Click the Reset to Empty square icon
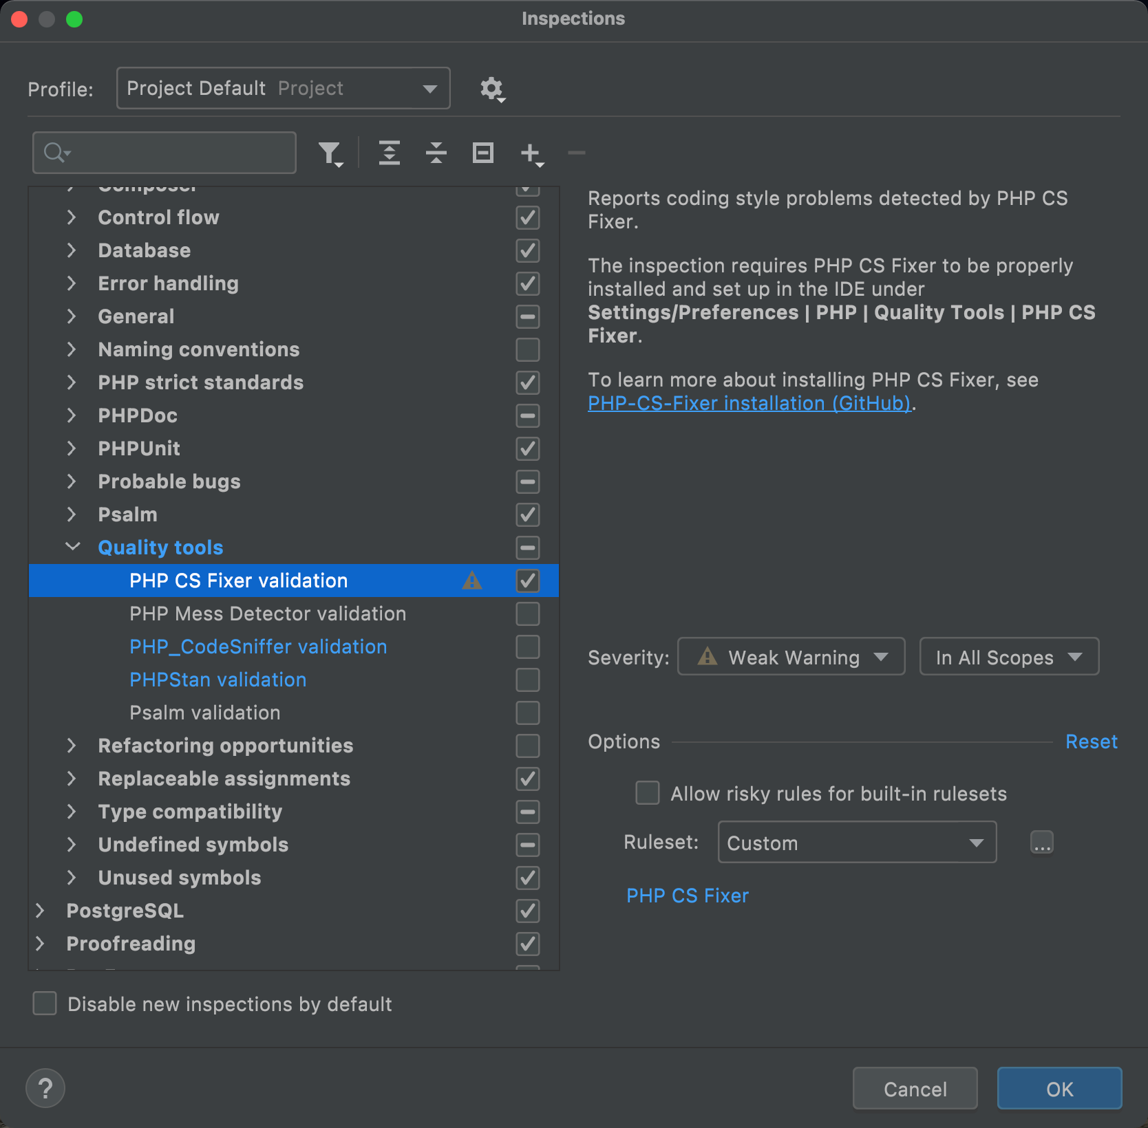This screenshot has height=1128, width=1148. [483, 153]
